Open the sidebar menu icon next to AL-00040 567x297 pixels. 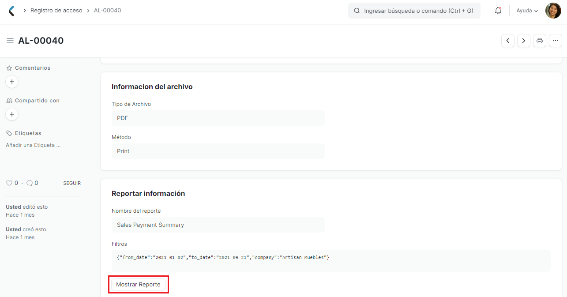[x=10, y=40]
